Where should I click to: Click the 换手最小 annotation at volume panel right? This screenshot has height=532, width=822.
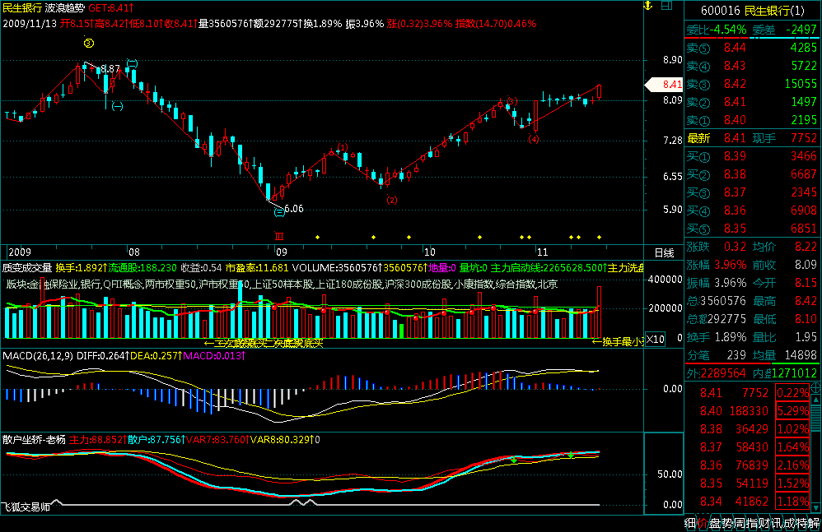tap(618, 342)
